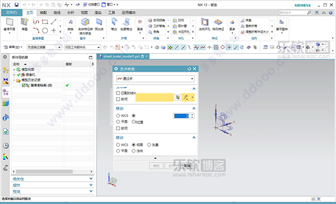336x204 pixels.
Task: Click the 弯边 flange icon
Action: pos(114,22)
